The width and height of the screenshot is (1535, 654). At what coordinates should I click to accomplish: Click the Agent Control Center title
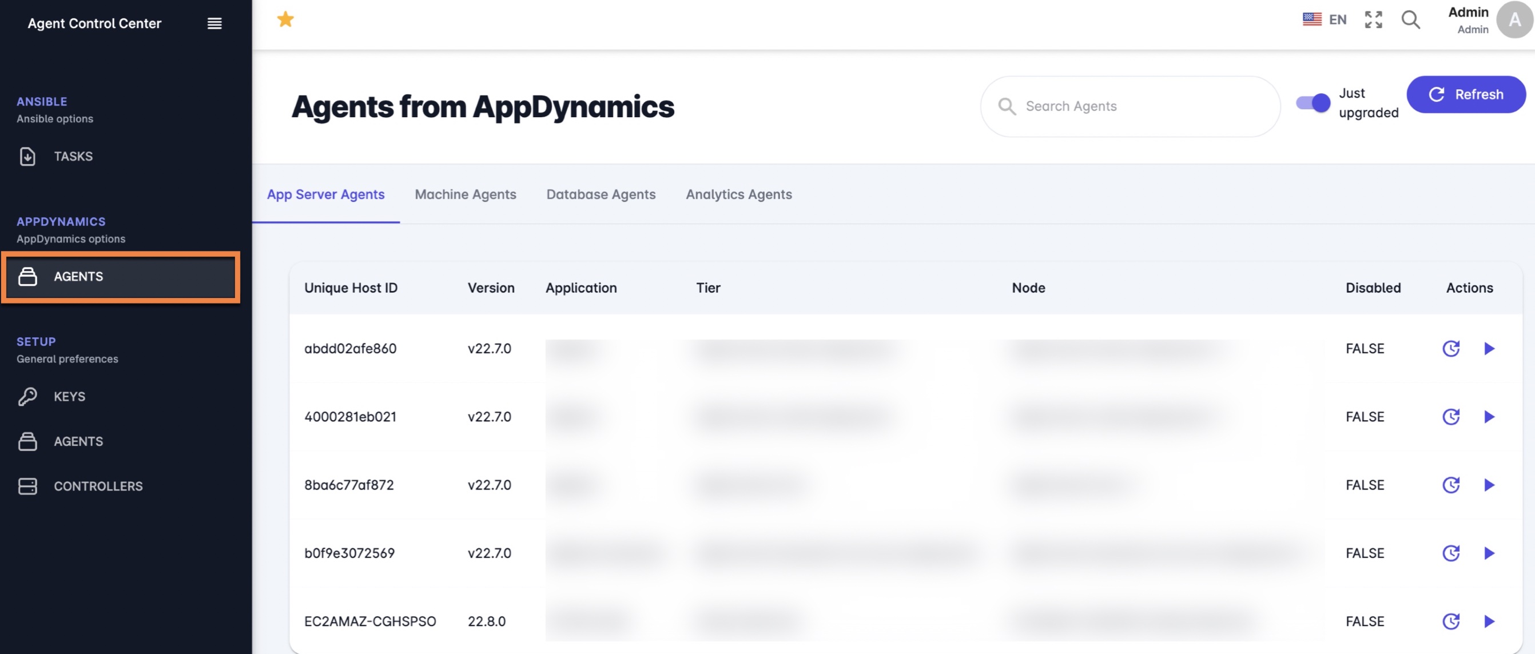94,23
